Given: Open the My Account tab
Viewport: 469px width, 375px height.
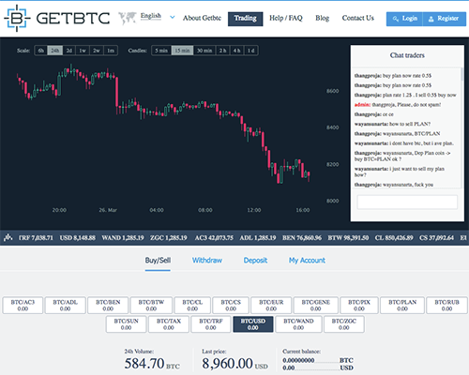Looking at the screenshot, I should [x=307, y=261].
